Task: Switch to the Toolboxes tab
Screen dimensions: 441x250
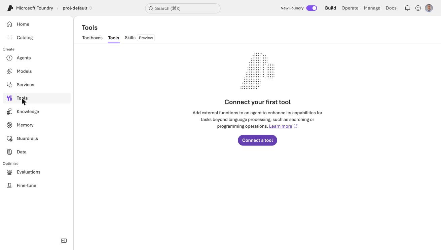Action: (92, 38)
